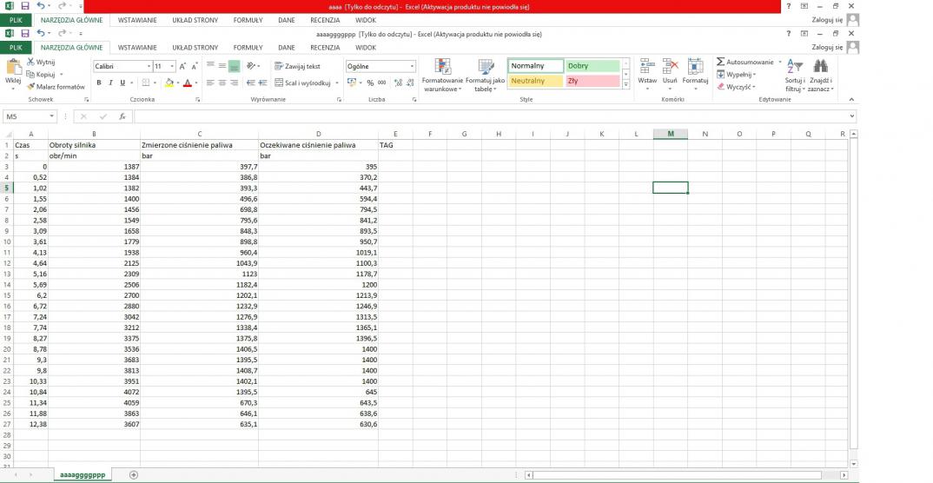Toggle the highlighted bottom align button
Screen dimensions: 933x483
234,66
